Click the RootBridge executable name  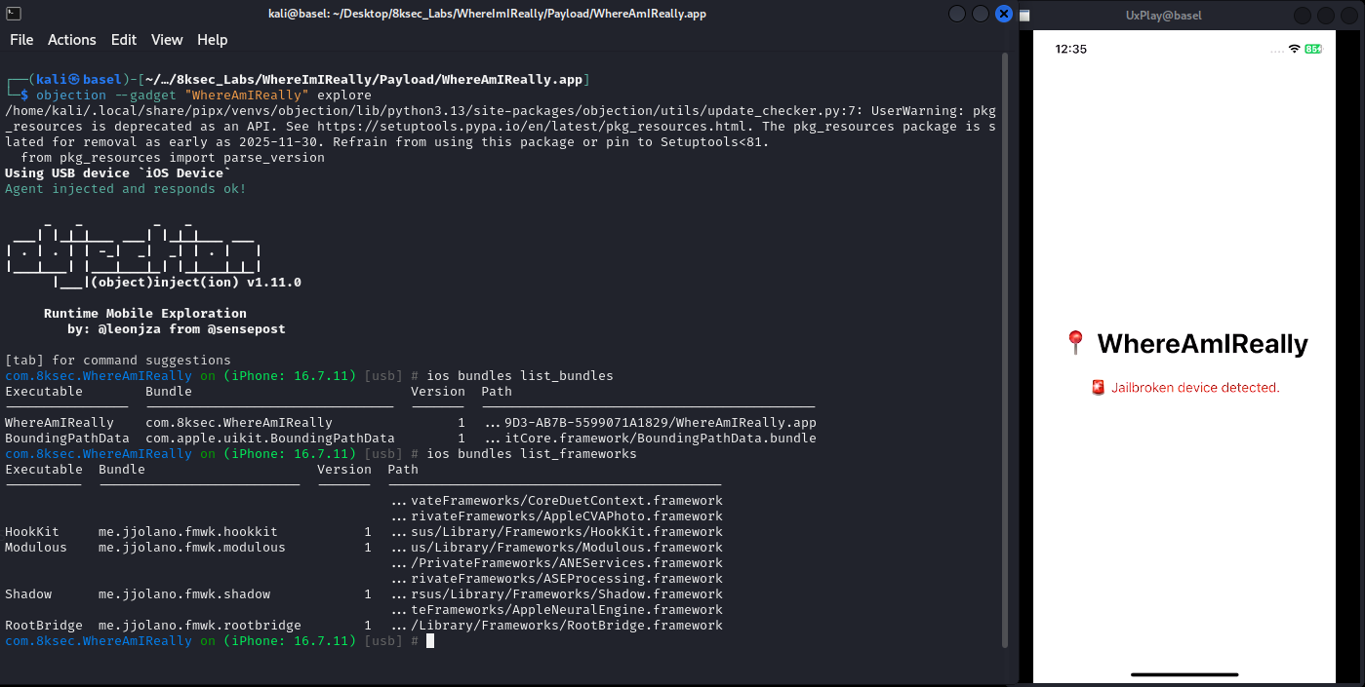tap(44, 626)
